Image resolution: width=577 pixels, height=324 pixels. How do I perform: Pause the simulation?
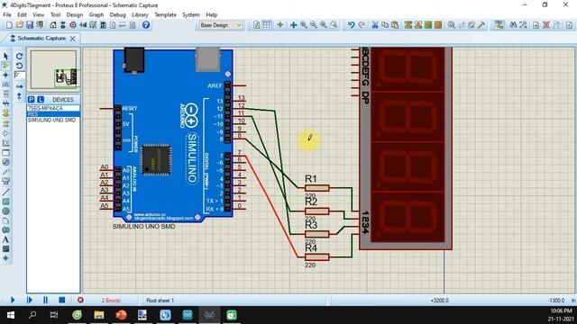[46, 300]
